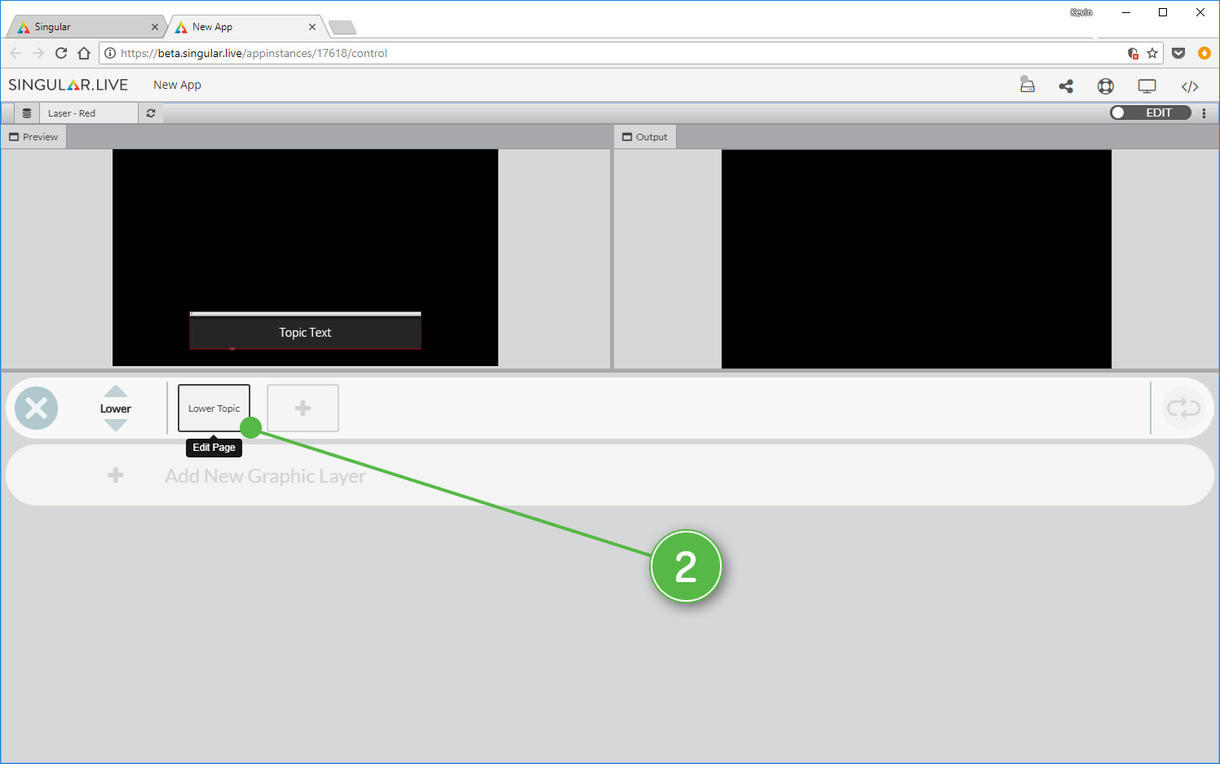Screen dimensions: 1220x764
Task: Click the SINGULAR.LIVE logo
Action: [69, 85]
